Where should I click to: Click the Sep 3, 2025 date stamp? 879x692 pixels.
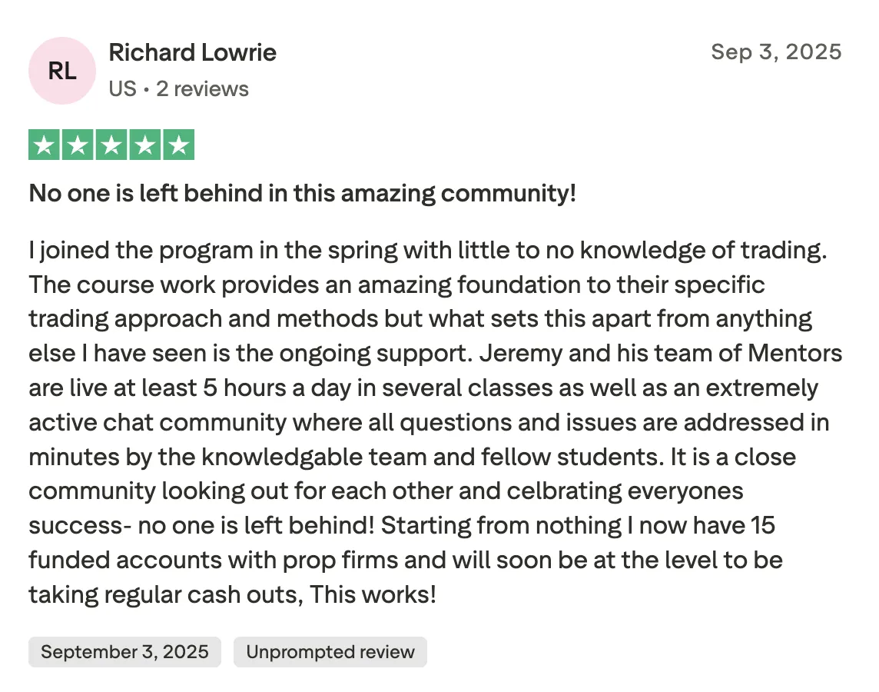(x=776, y=52)
